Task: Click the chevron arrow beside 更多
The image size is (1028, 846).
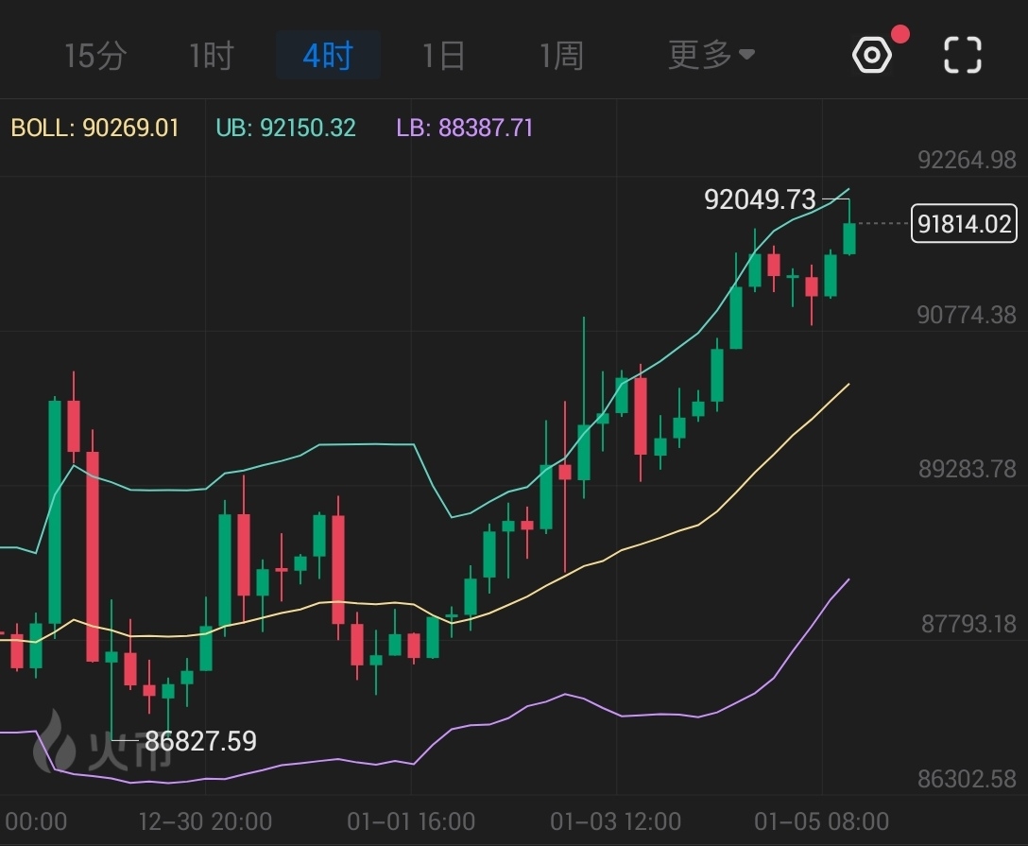Action: point(746,55)
